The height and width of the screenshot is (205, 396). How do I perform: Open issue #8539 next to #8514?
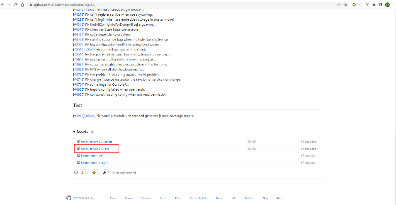coord(90,50)
